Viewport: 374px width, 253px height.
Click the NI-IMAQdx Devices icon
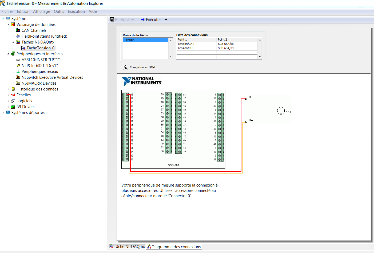click(x=18, y=83)
